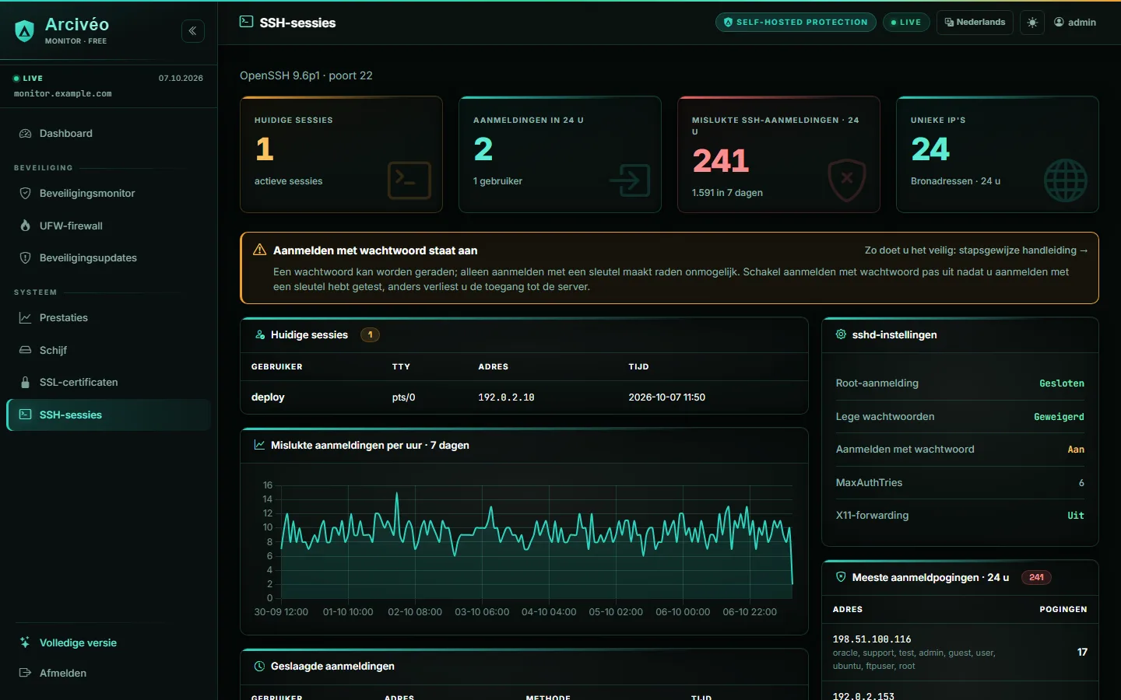Click the Huidige sessies user icon
Viewport: 1121px width, 700px height.
260,335
